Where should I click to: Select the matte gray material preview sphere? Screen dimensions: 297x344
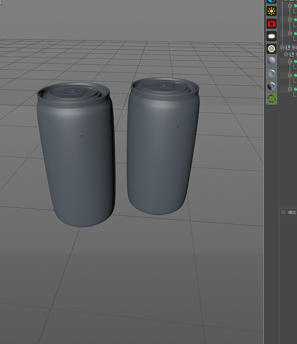click(x=272, y=61)
